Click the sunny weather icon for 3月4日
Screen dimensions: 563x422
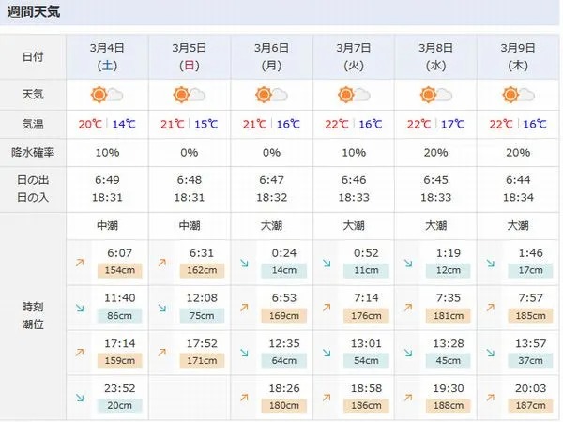click(107, 95)
